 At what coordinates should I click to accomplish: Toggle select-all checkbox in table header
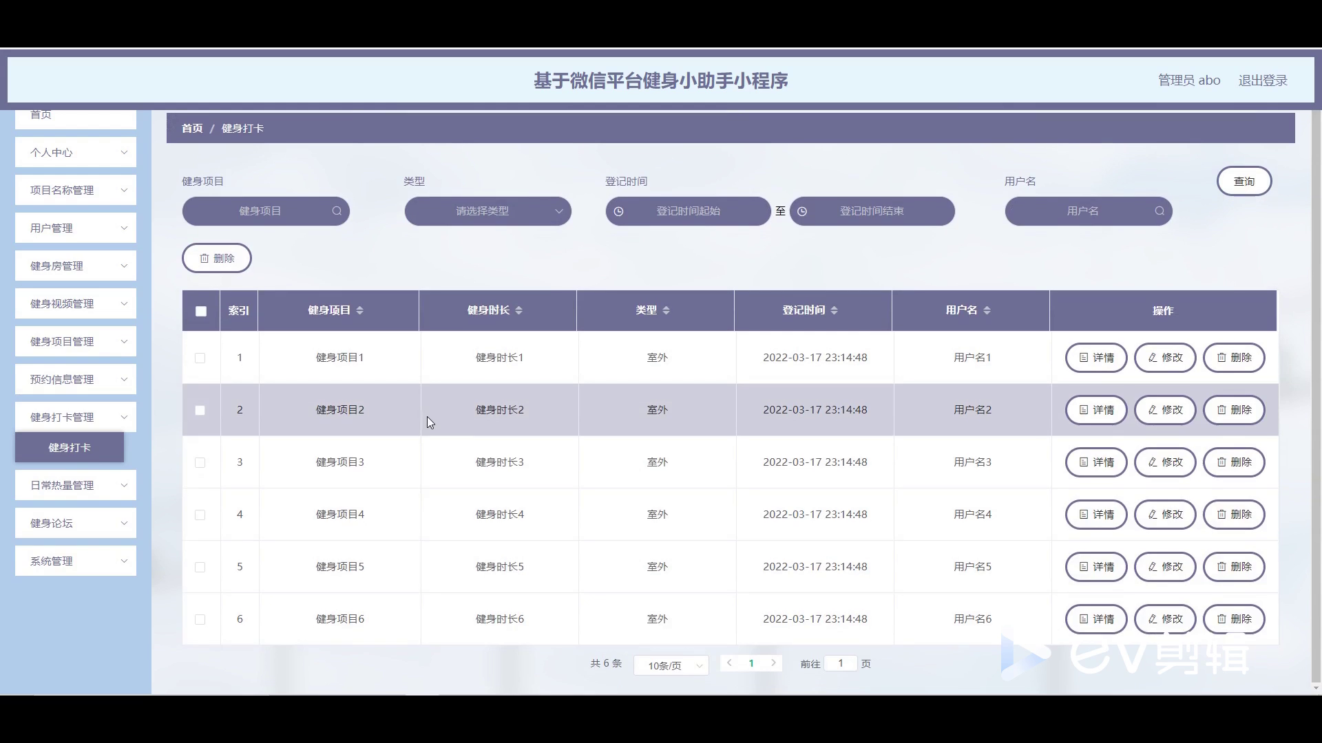pos(201,311)
